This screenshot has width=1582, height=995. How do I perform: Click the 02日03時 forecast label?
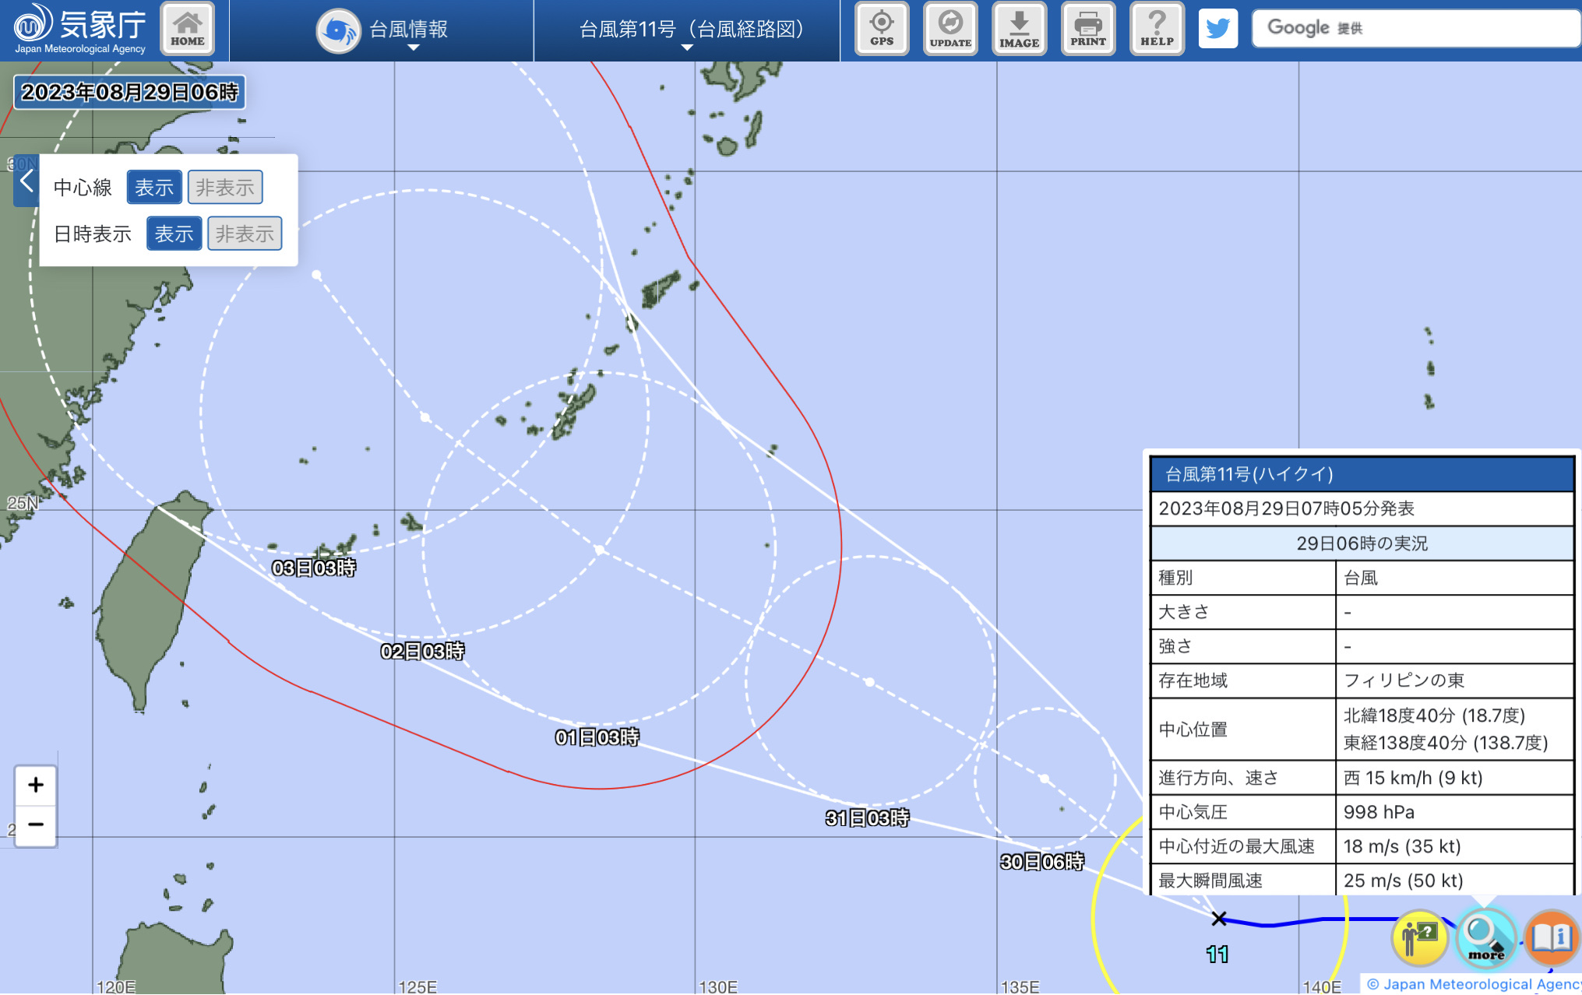coord(422,652)
